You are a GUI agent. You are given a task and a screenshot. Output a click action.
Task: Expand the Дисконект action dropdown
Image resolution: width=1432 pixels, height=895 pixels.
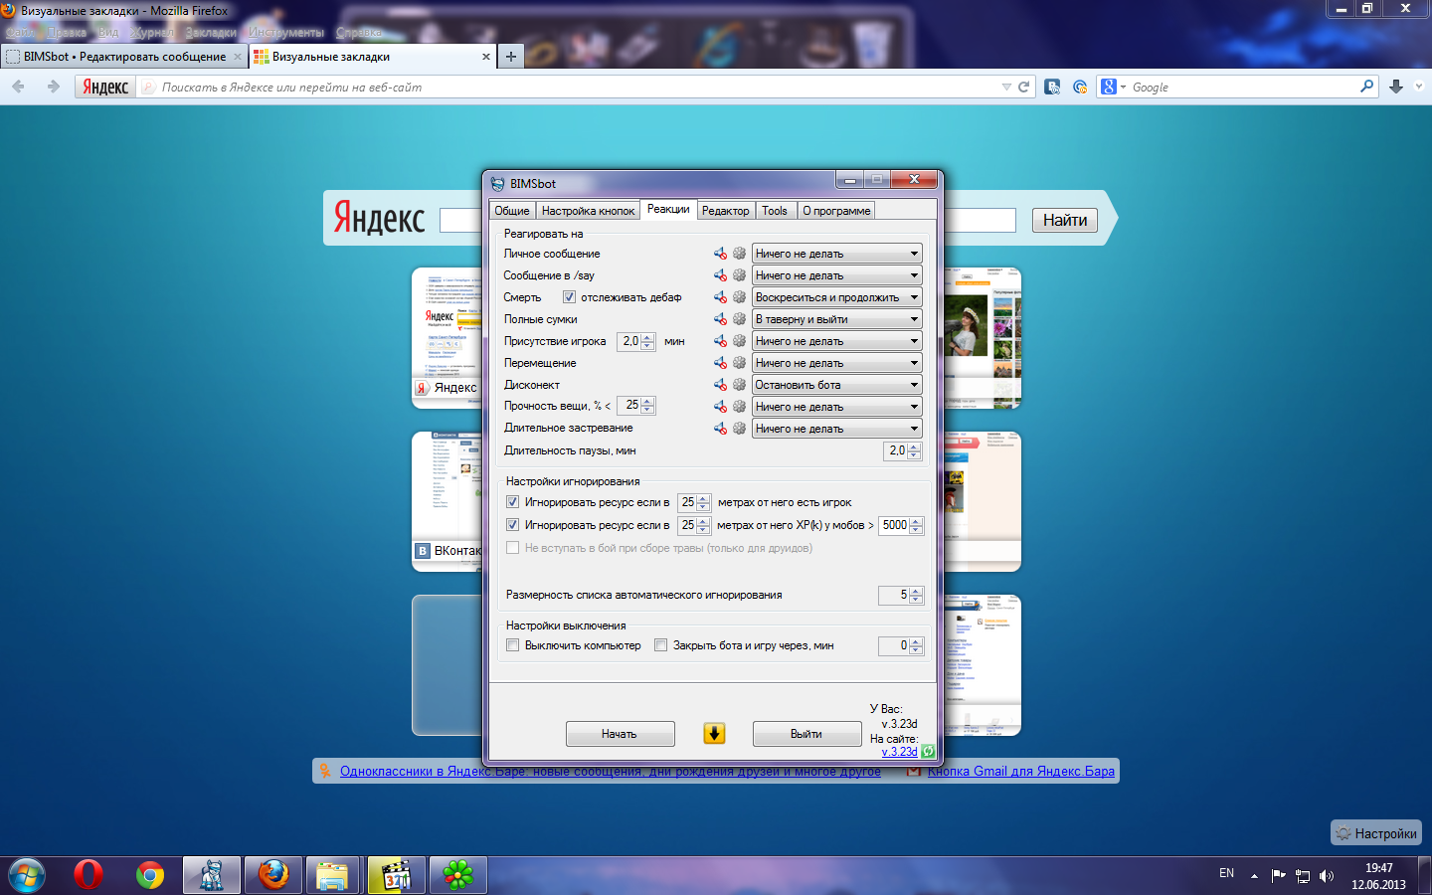[836, 385]
